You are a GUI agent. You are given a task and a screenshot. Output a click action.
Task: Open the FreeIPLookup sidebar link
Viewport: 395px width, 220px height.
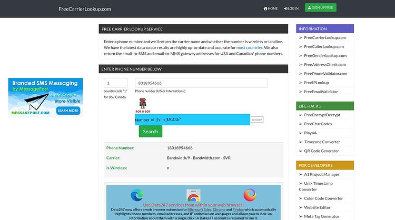316,83
